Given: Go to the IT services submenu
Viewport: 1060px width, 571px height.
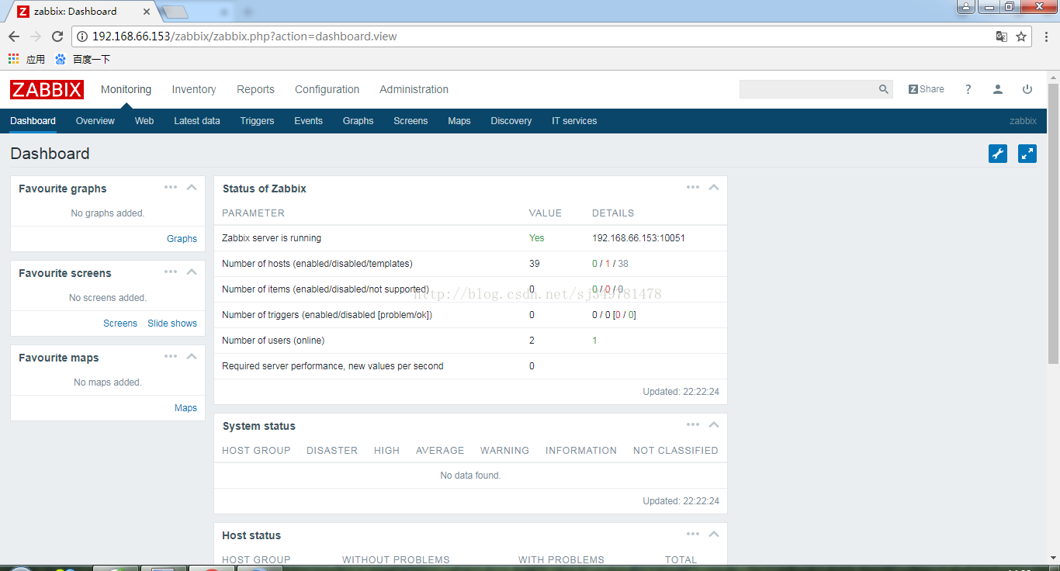Looking at the screenshot, I should 574,121.
